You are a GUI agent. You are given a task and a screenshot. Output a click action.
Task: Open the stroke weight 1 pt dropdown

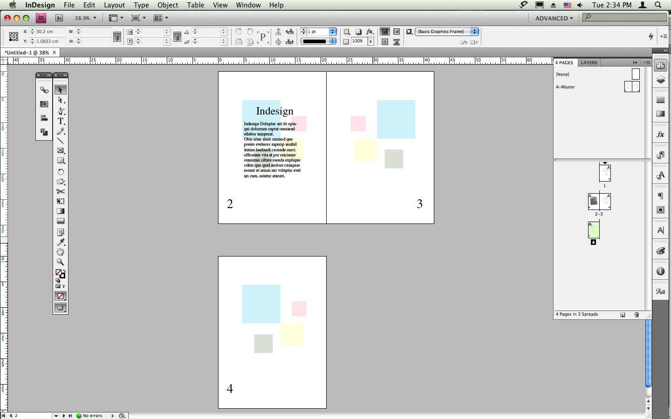(333, 32)
